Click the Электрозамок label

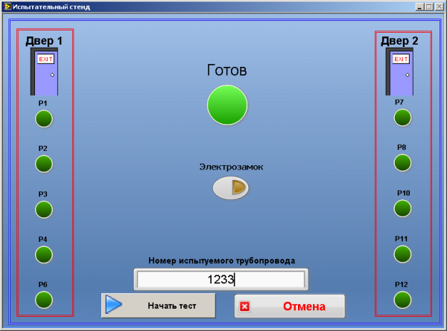click(x=231, y=167)
